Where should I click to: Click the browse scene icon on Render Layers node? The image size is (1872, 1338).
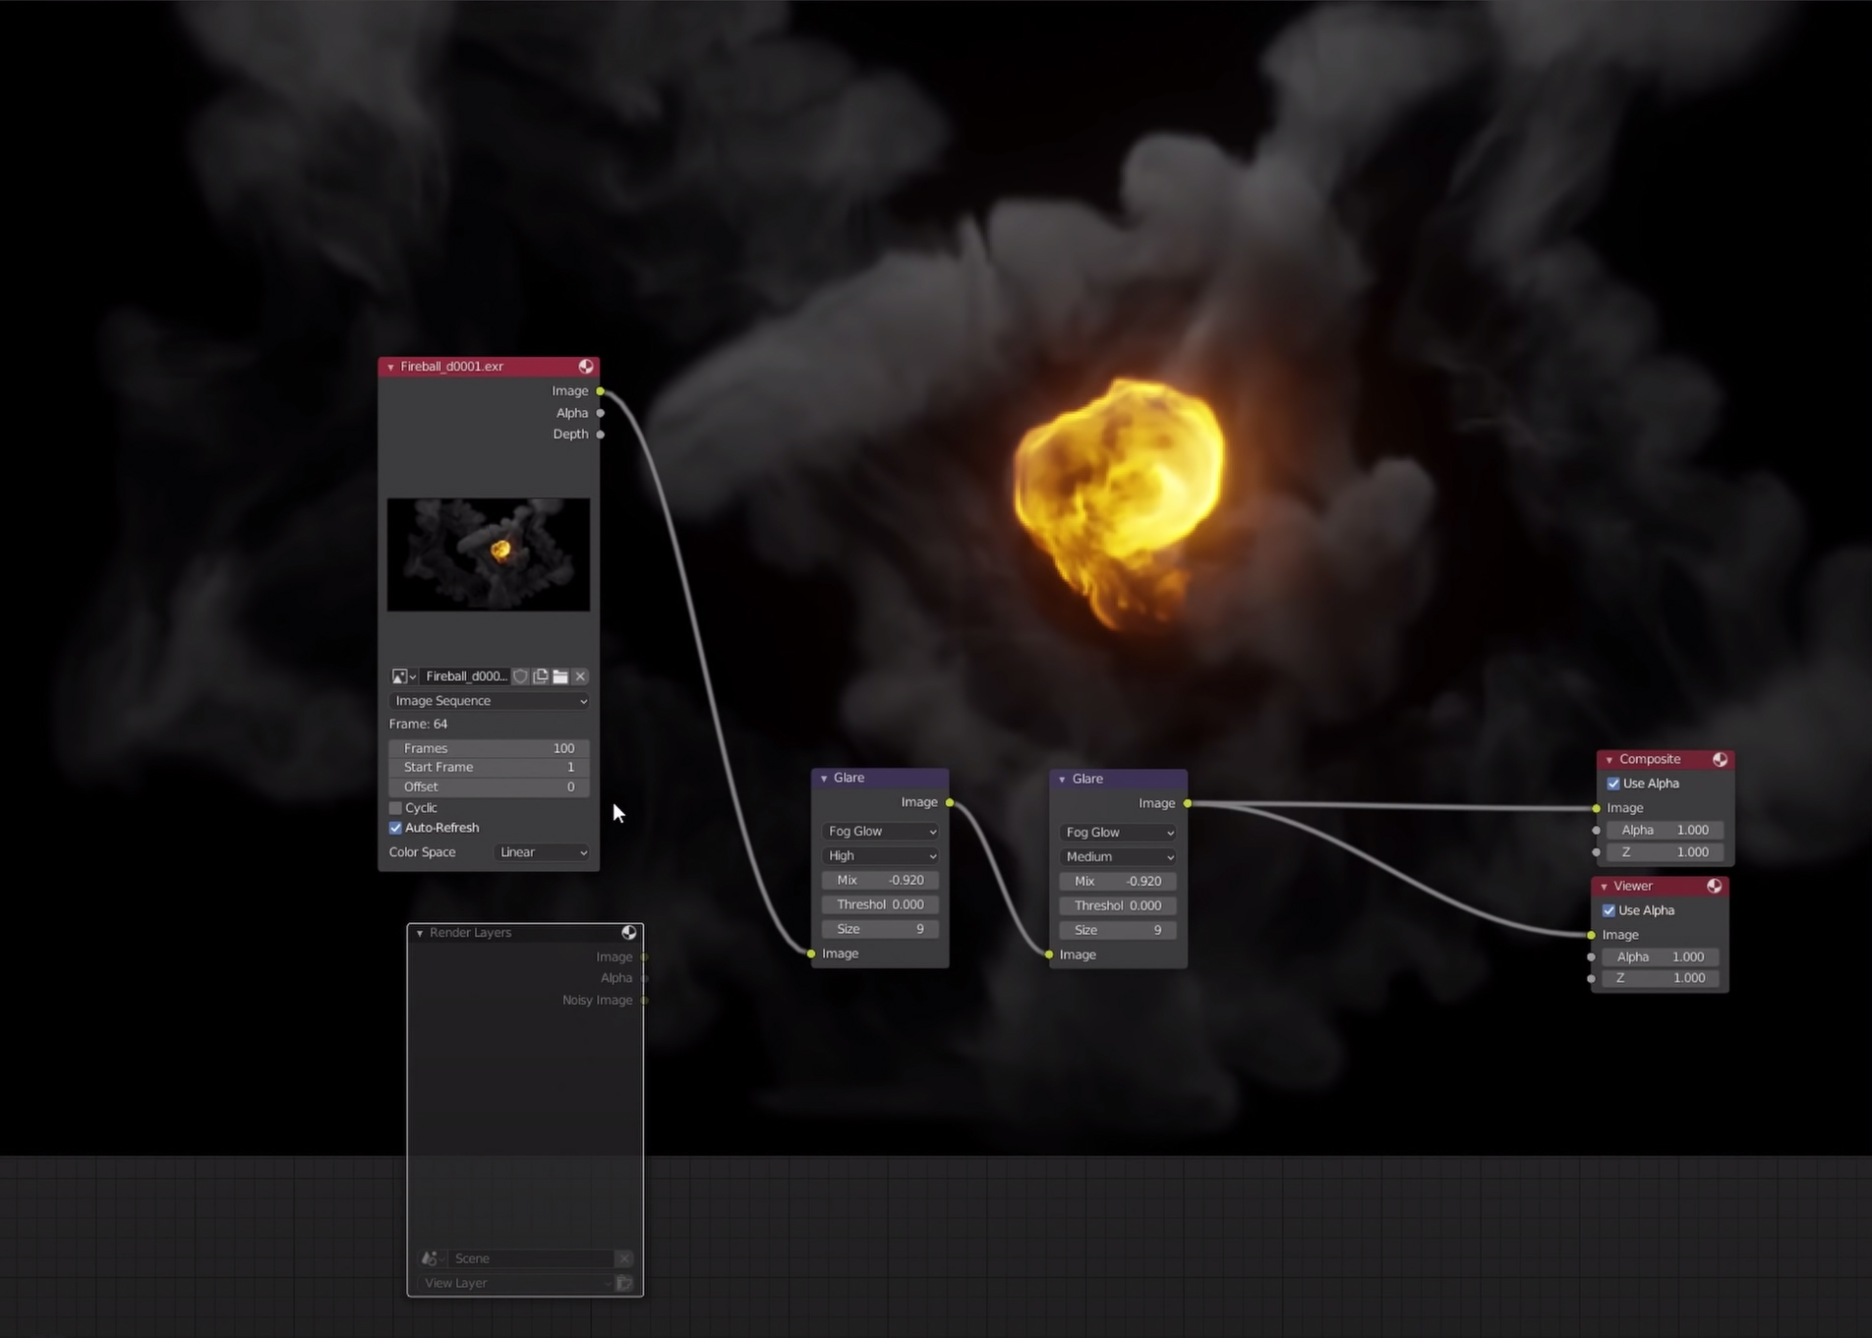click(432, 1258)
